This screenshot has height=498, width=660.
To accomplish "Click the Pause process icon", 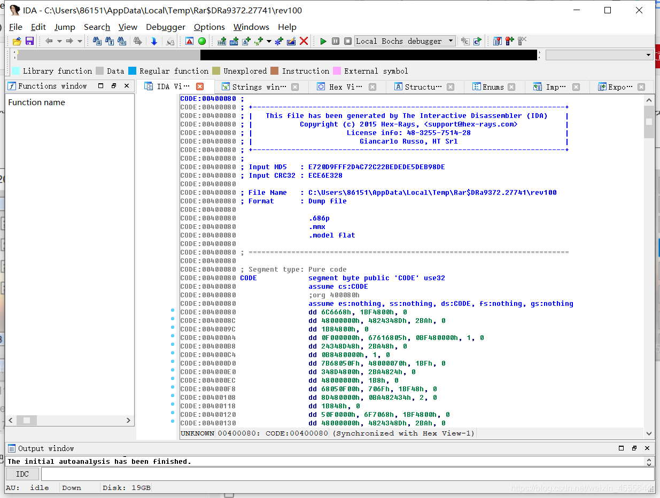I will point(336,41).
